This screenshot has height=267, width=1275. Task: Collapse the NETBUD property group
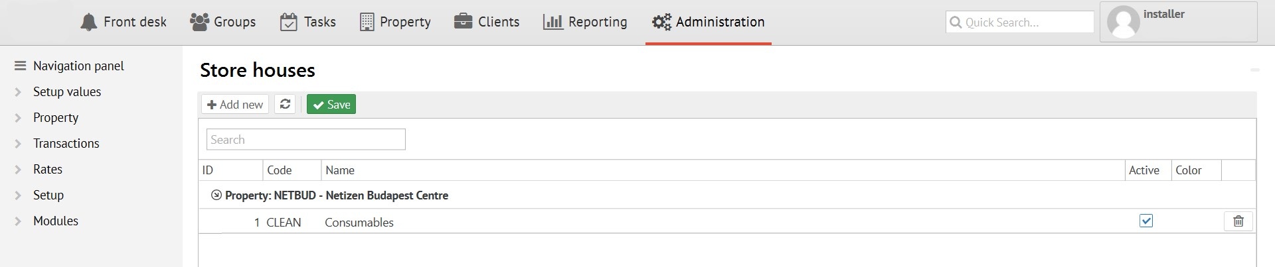point(216,195)
